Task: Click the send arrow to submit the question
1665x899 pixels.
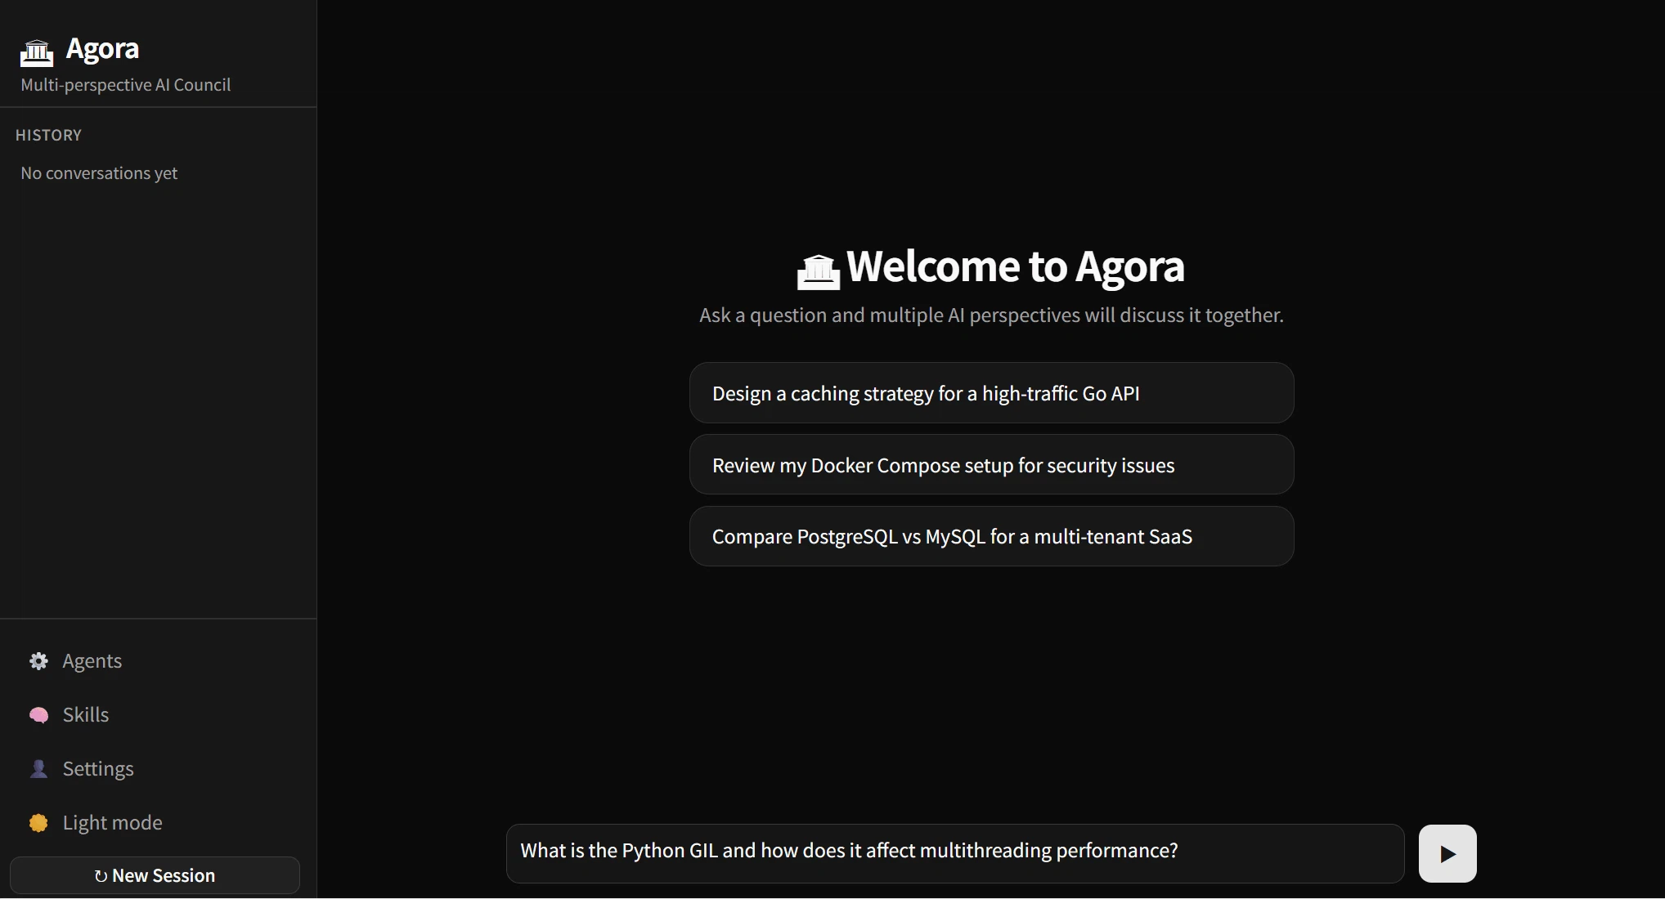Action: pos(1447,852)
